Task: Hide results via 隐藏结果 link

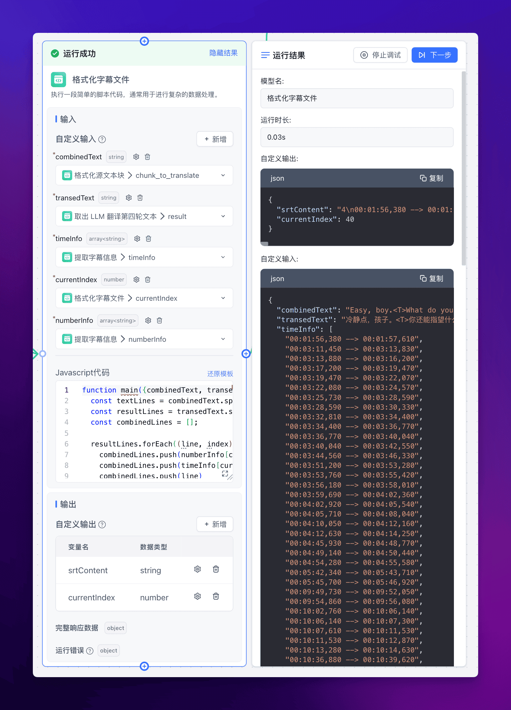Action: pos(223,53)
